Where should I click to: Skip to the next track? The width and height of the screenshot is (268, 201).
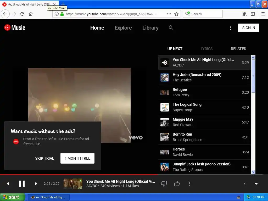coord(36,184)
